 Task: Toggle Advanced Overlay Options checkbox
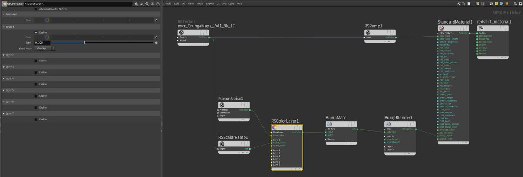36,9
